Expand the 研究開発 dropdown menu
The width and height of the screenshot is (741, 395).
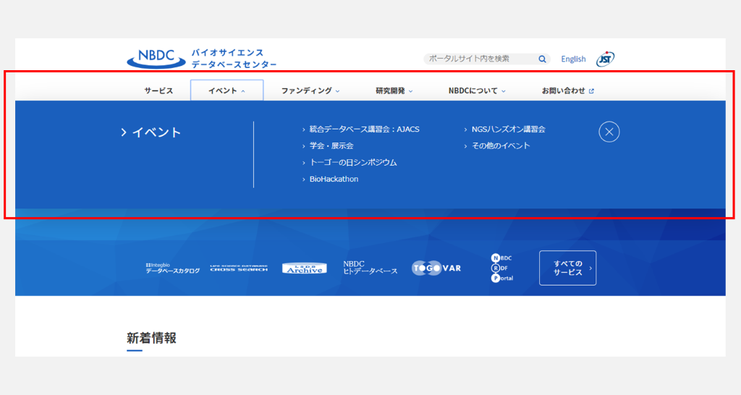pos(394,90)
